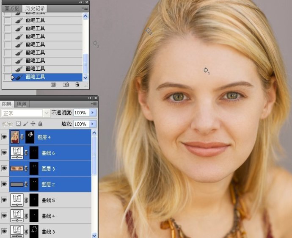Click the 曲线 5 layer mask thumbnail
Image resolution: width=292 pixels, height=238 pixels.
(x=34, y=200)
